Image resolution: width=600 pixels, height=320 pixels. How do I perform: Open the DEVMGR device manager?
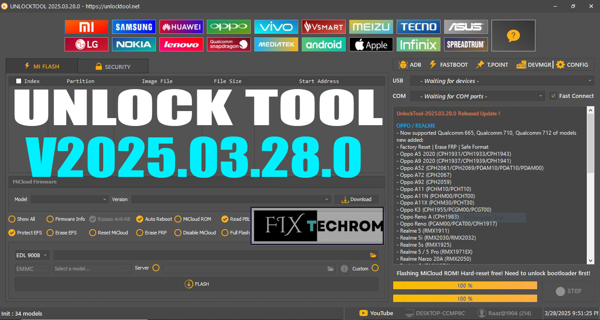534,65
